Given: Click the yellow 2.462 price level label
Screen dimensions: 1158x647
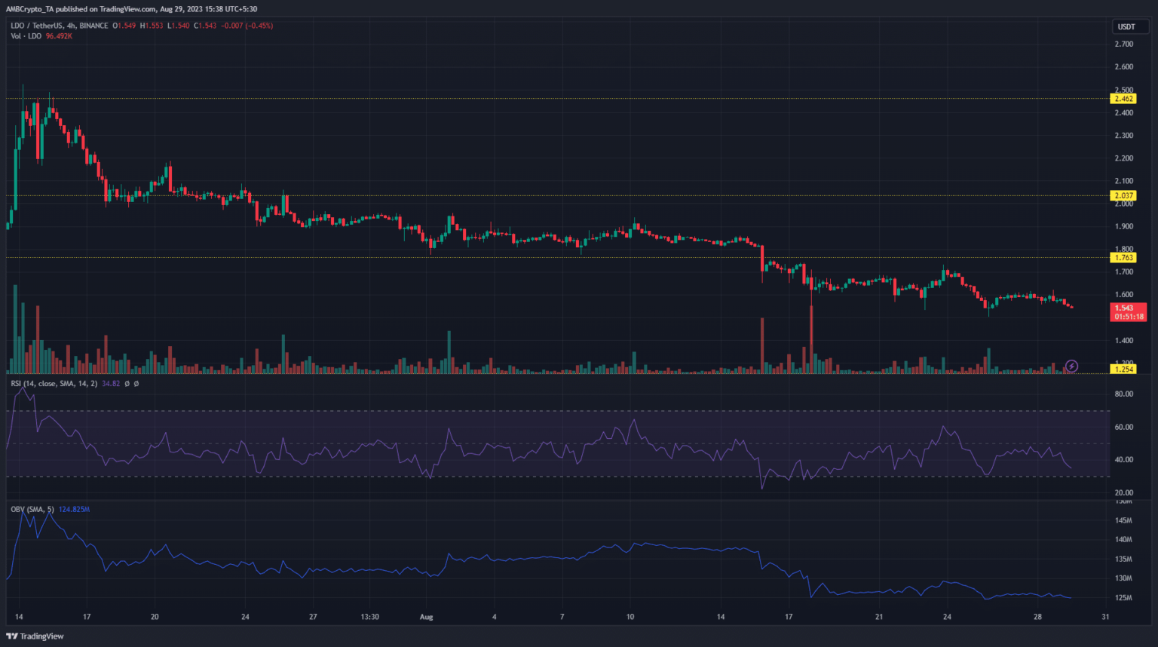Looking at the screenshot, I should coord(1123,99).
